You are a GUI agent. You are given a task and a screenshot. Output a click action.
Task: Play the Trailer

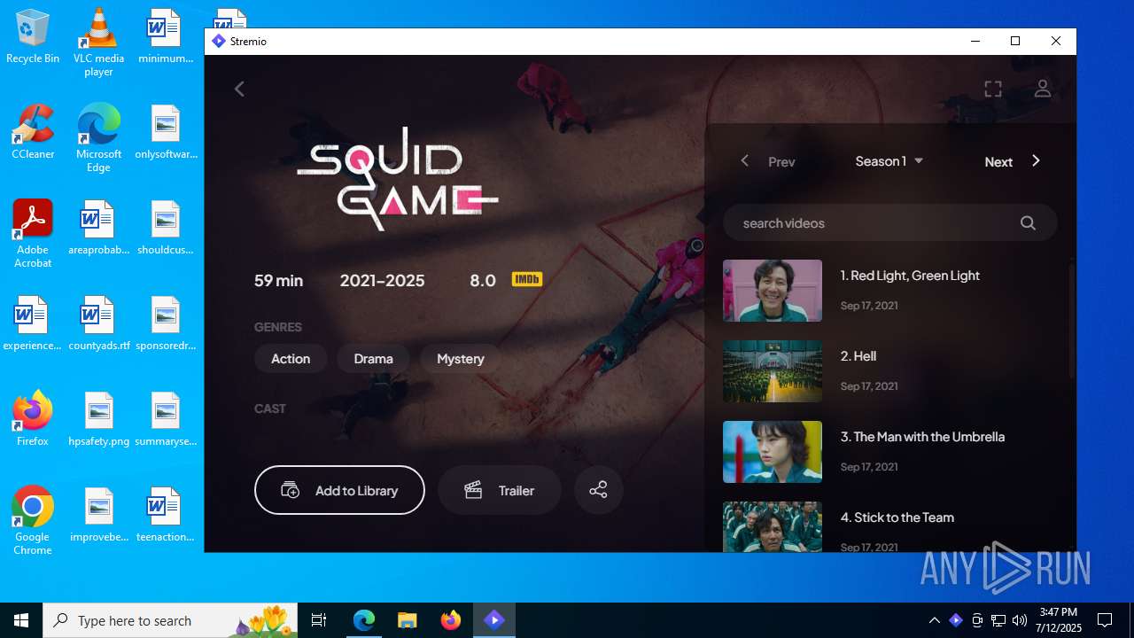tap(500, 490)
